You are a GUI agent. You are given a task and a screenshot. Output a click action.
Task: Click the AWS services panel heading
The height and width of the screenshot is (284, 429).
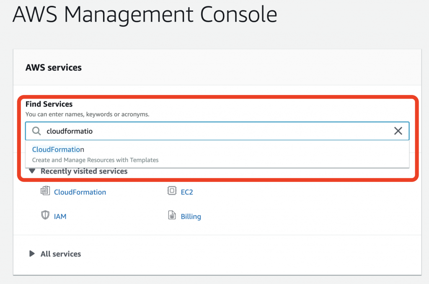click(54, 67)
